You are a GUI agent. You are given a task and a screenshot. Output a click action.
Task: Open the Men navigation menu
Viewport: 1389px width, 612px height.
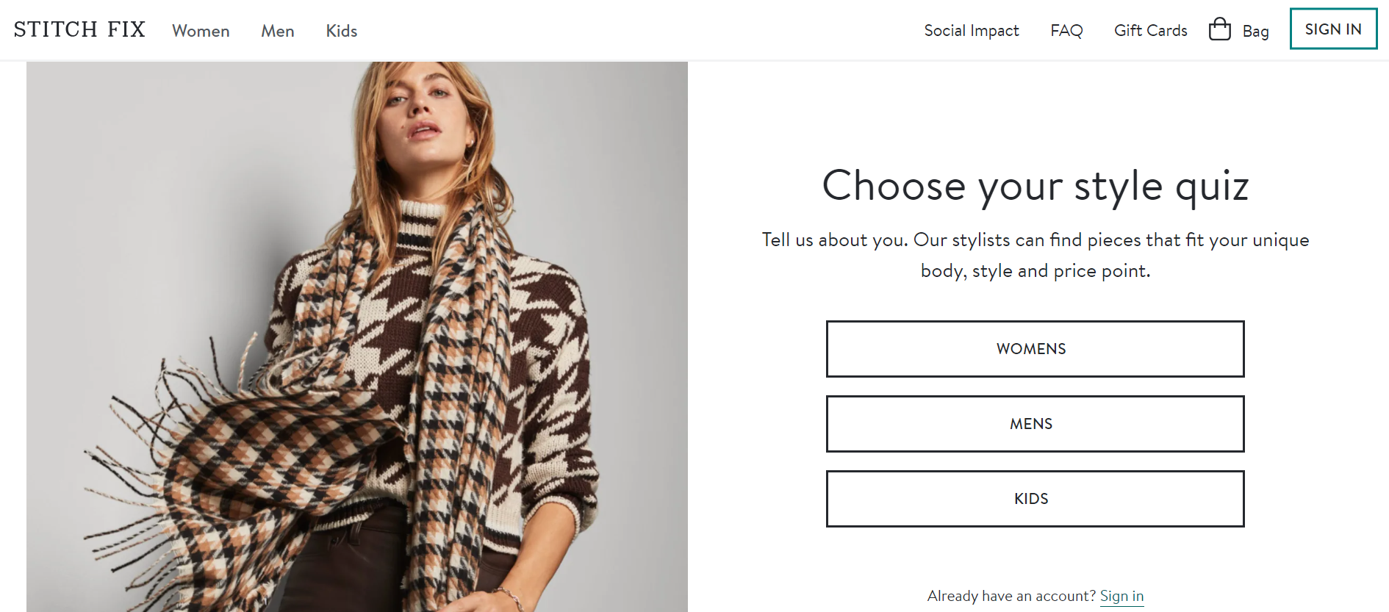point(277,31)
